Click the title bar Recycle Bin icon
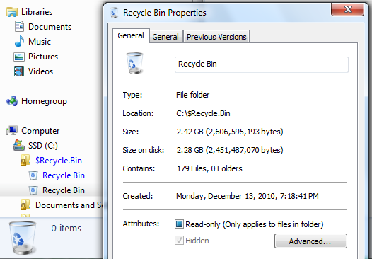Viewport: 372px width, 259px height. click(x=115, y=13)
